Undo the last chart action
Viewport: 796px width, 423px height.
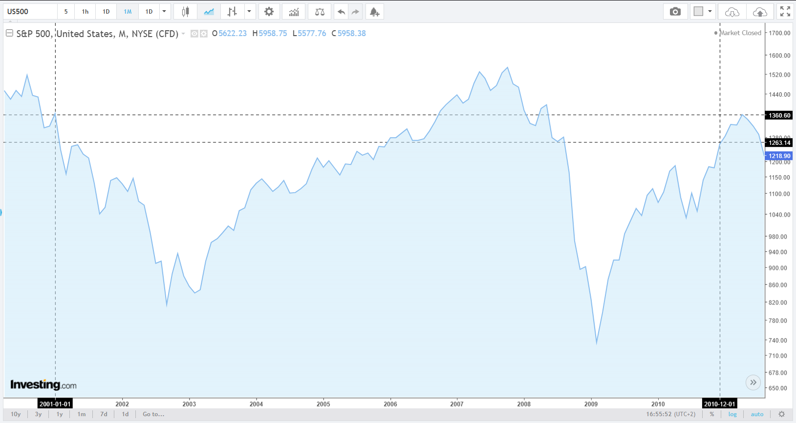click(341, 12)
